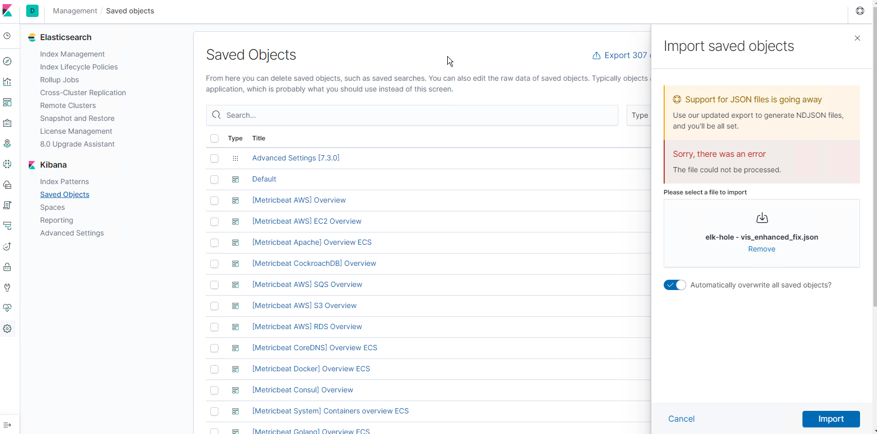Open the [Metricbeat Consul] Overview link
877x434 pixels.
(303, 390)
